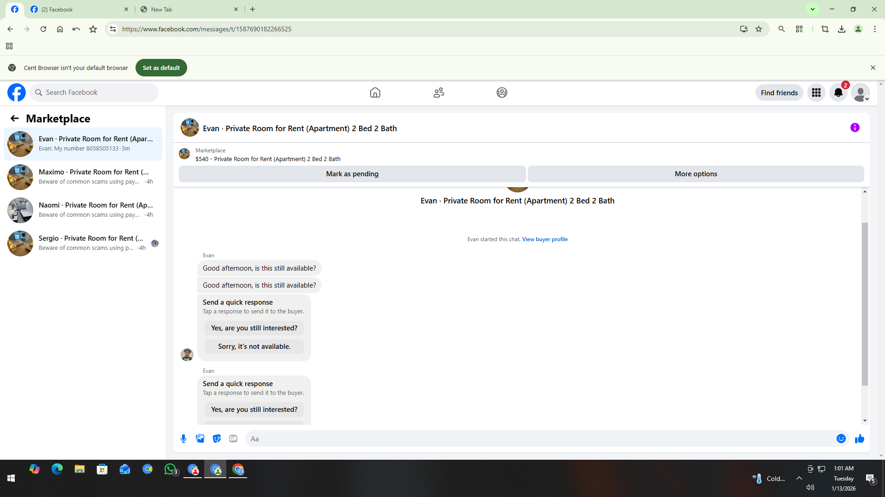Show hidden system tray icons chevron
Viewport: 885px width, 497px height.
pyautogui.click(x=799, y=478)
